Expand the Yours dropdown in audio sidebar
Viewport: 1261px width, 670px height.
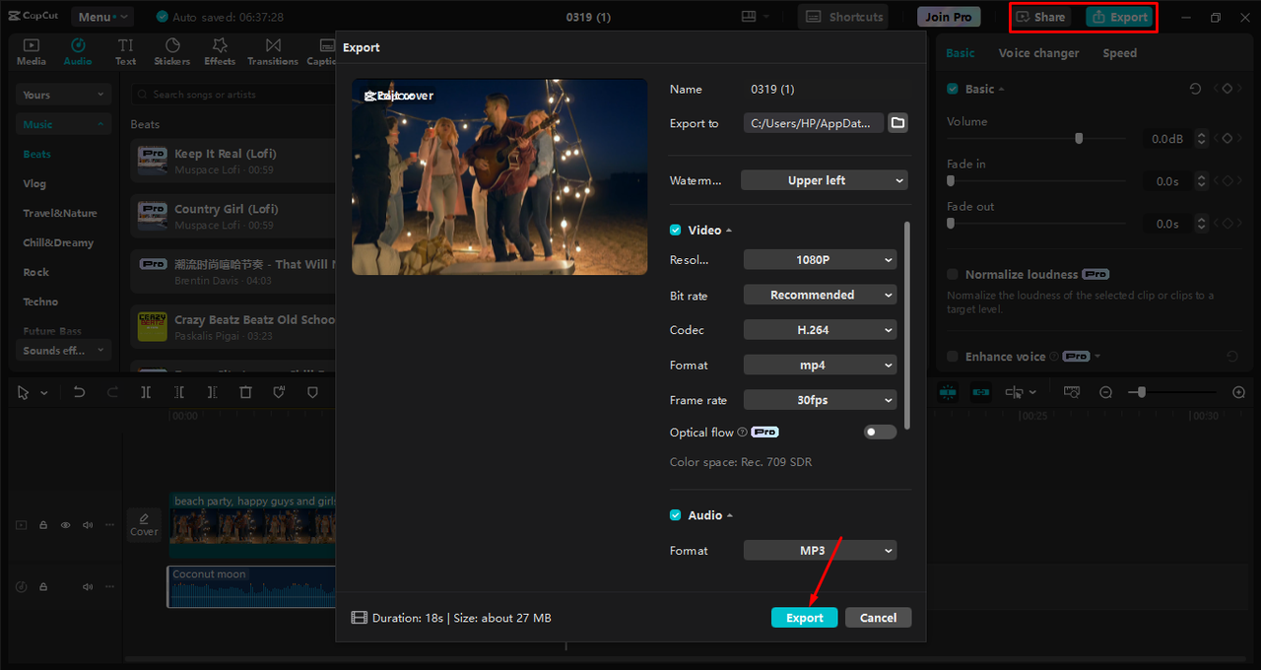[63, 95]
